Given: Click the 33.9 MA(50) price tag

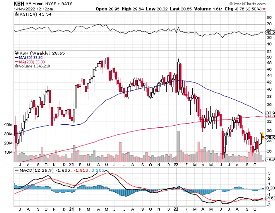Looking at the screenshot, I should tap(270, 113).
